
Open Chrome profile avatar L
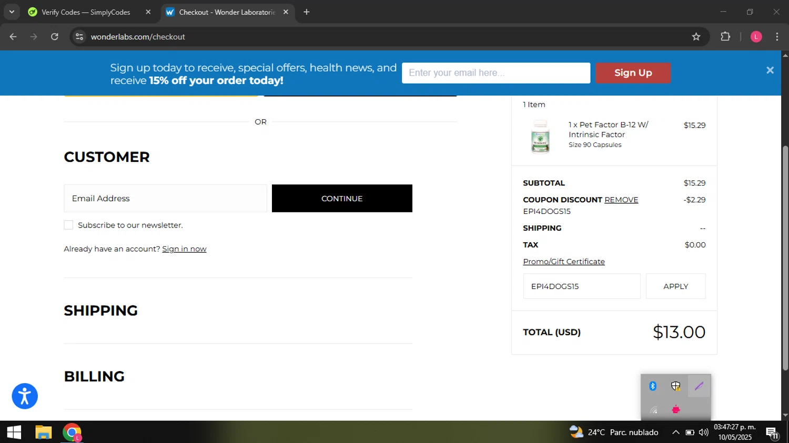(x=756, y=37)
